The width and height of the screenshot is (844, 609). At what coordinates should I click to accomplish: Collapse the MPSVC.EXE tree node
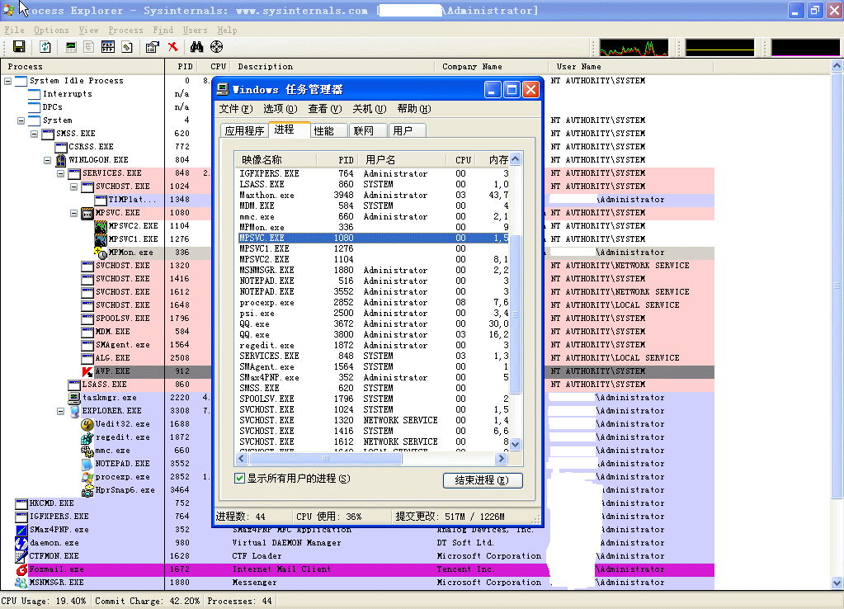pyautogui.click(x=73, y=213)
